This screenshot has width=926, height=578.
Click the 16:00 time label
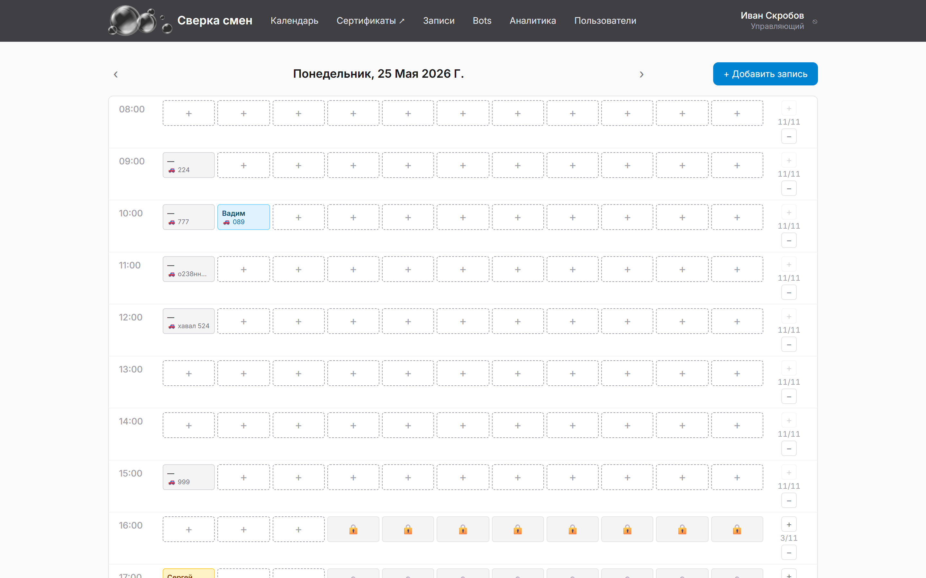click(131, 525)
